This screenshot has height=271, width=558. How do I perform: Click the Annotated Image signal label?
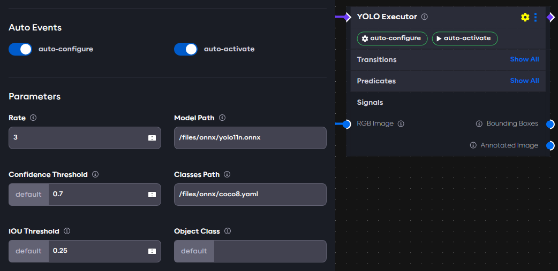point(509,145)
